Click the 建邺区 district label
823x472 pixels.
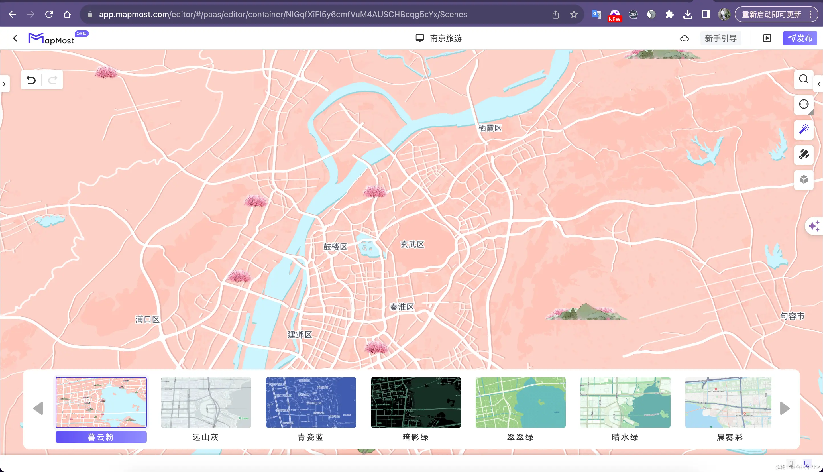pyautogui.click(x=300, y=335)
